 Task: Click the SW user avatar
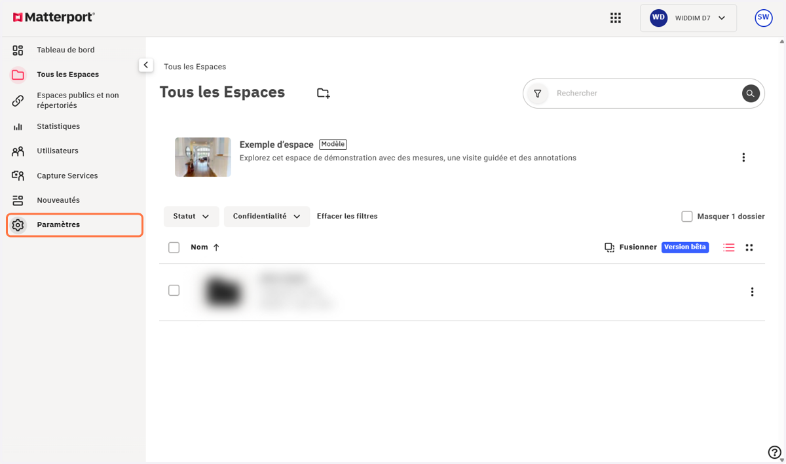pos(764,18)
